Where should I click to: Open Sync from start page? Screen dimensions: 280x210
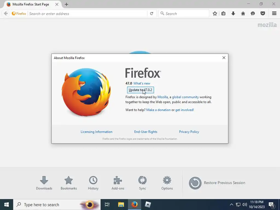pos(142,183)
